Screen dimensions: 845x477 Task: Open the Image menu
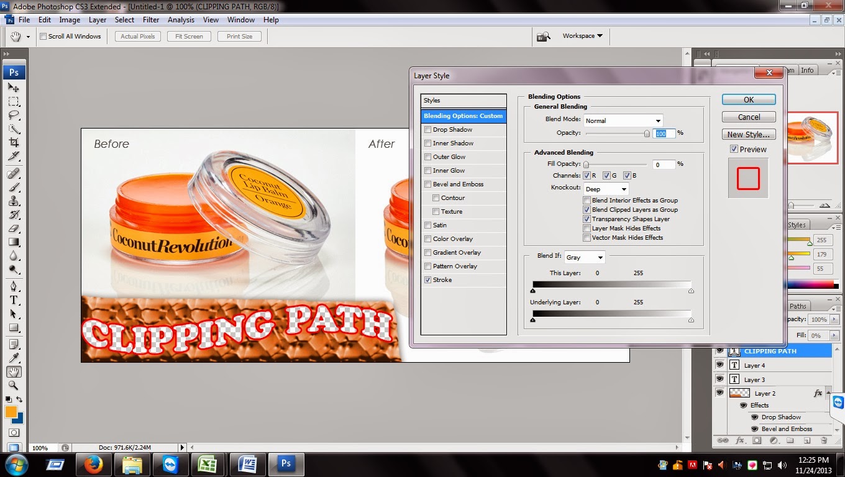70,20
